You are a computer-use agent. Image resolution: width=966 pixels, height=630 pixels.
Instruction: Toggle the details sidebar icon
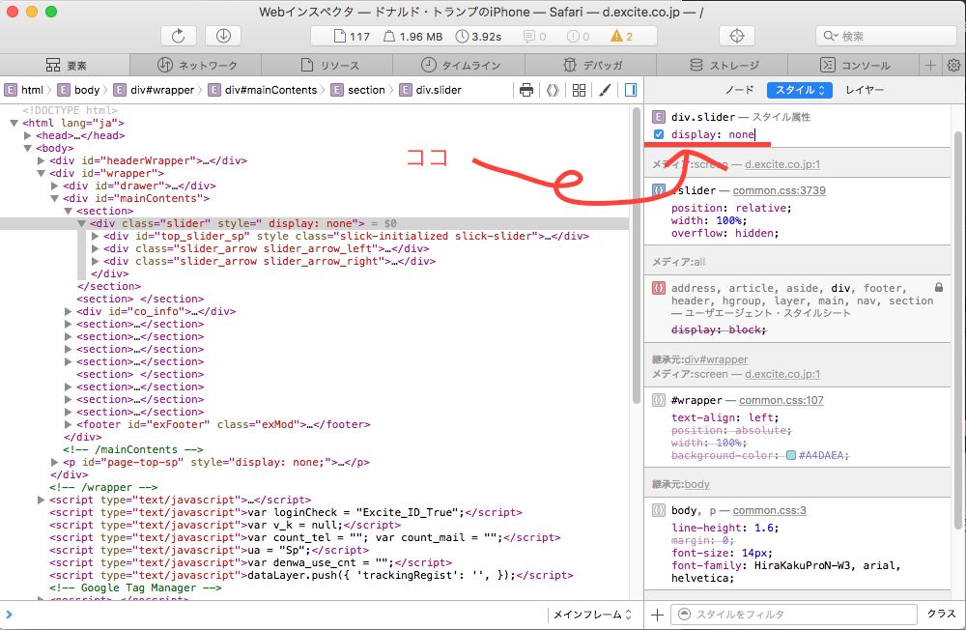tap(631, 90)
